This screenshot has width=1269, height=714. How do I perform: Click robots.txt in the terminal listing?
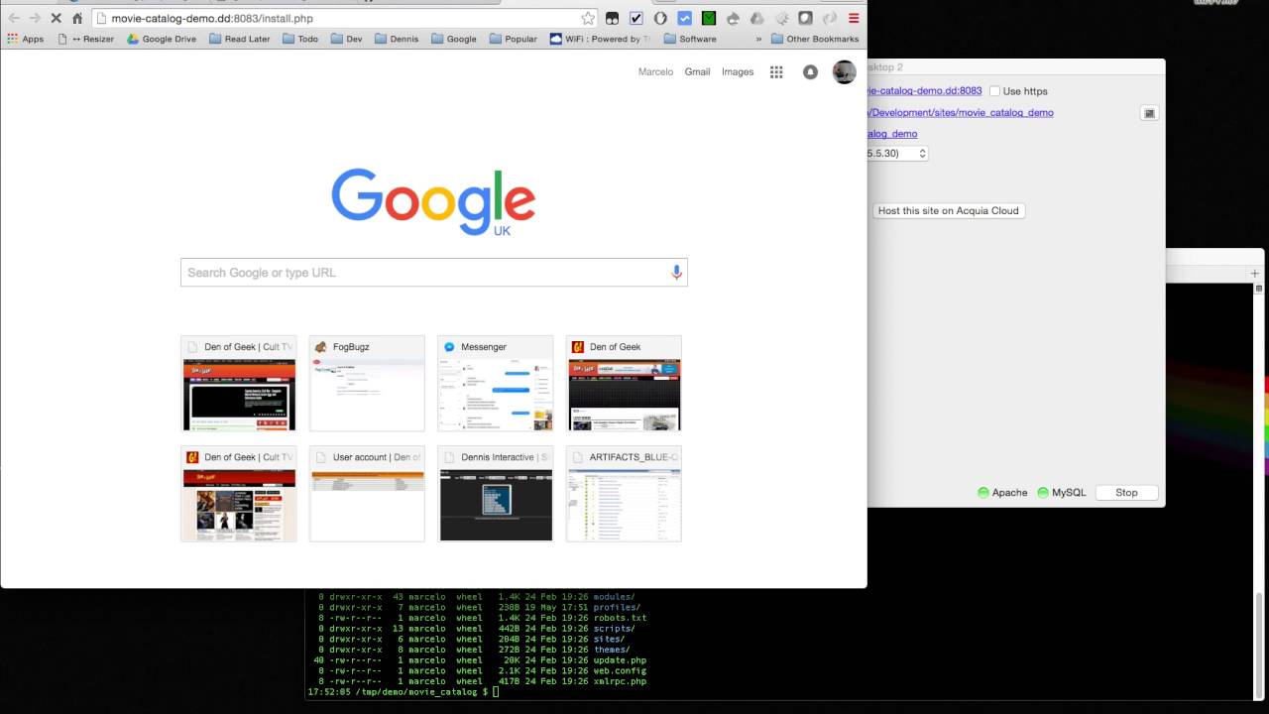coord(620,618)
